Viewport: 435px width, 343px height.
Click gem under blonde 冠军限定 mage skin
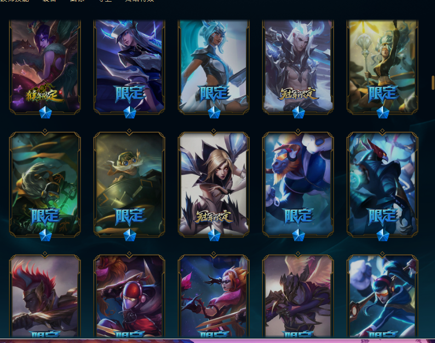[214, 235]
